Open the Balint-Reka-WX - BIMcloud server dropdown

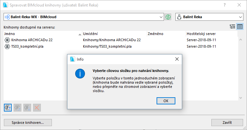click(84, 17)
